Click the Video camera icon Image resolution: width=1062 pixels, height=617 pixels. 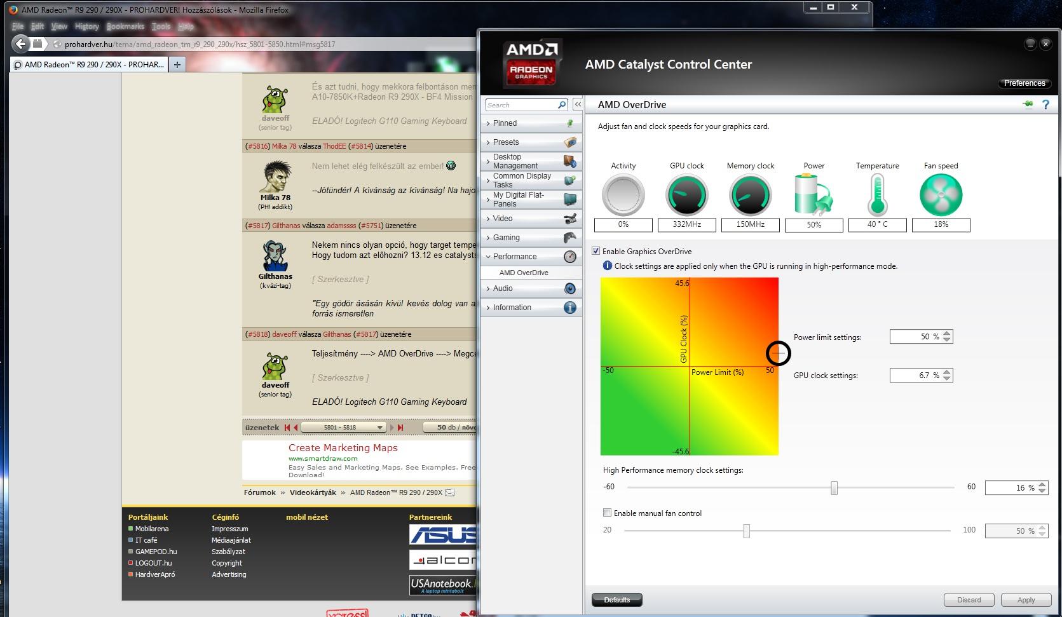570,219
